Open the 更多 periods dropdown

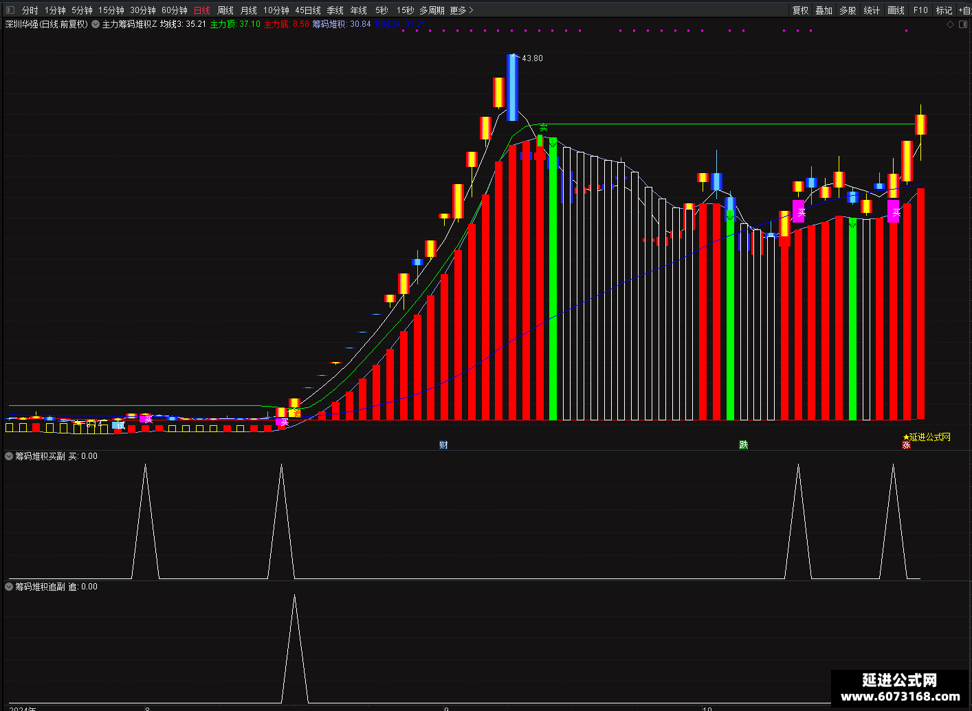click(461, 10)
